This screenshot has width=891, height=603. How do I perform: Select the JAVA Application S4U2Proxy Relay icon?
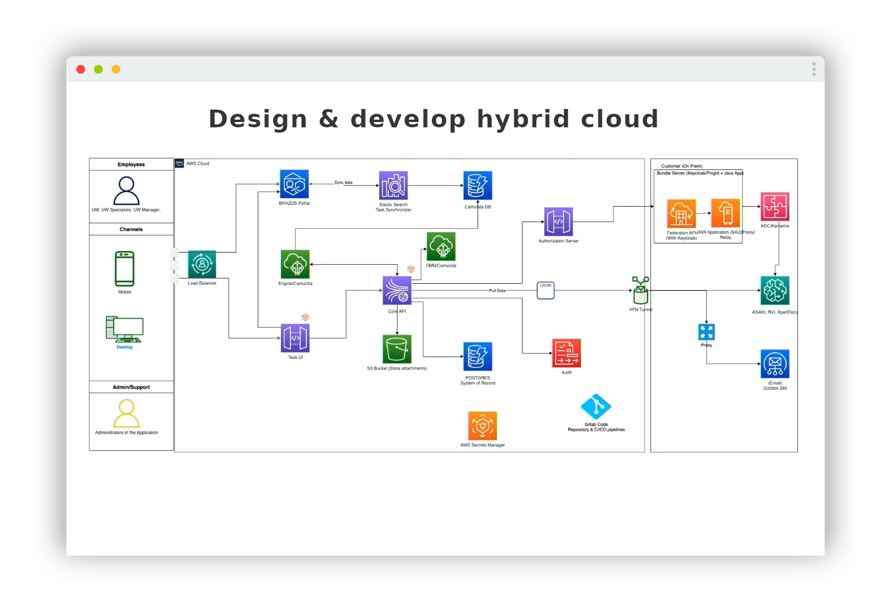[x=726, y=213]
